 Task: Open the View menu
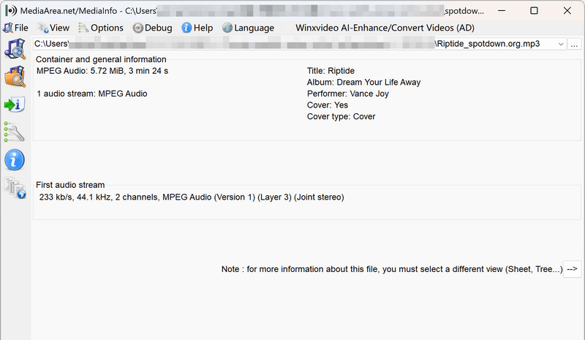(53, 28)
